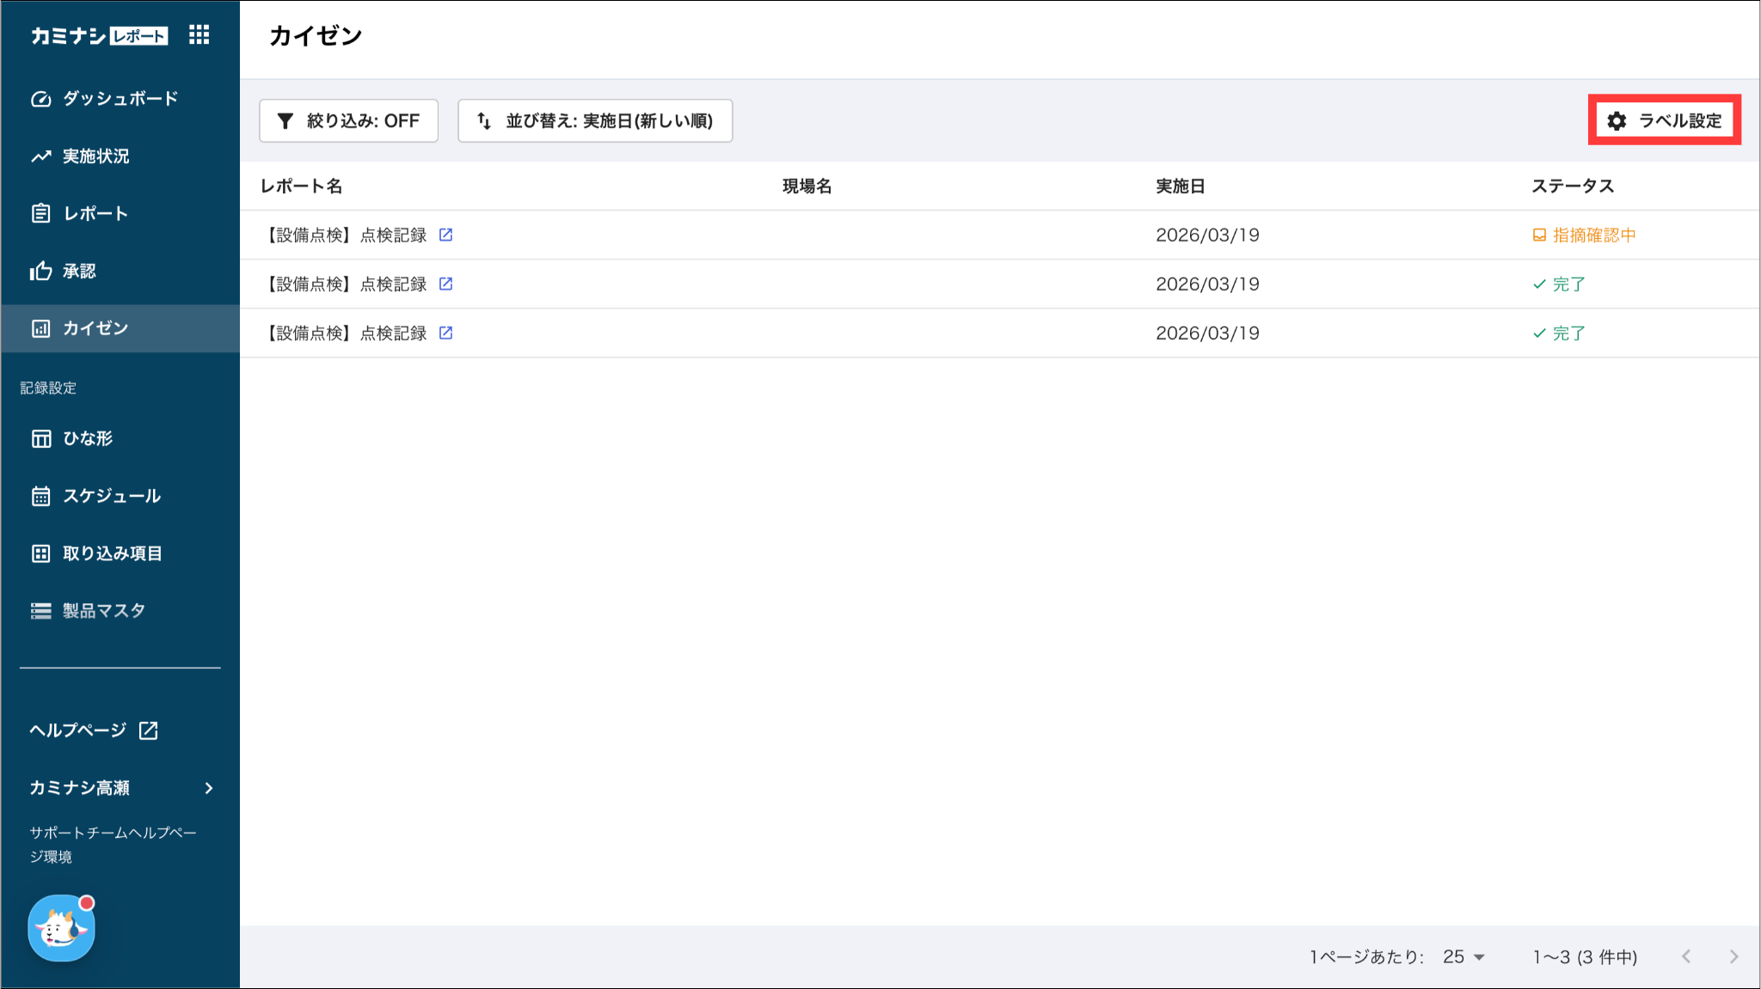Open the ひな形 templates page
The width and height of the screenshot is (1761, 989).
click(120, 438)
